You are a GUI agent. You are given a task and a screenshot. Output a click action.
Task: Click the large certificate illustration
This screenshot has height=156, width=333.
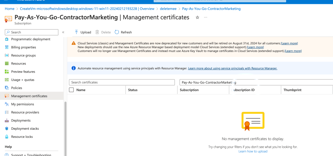tap(253, 121)
